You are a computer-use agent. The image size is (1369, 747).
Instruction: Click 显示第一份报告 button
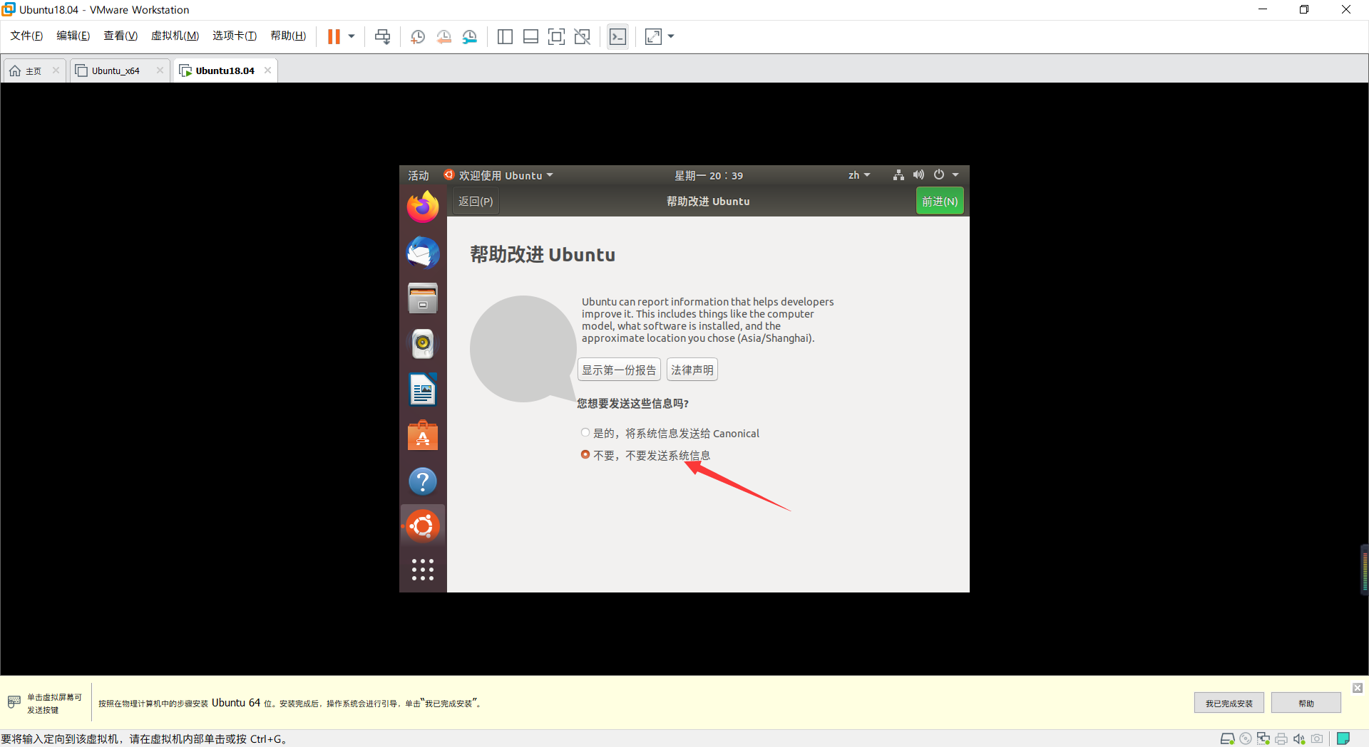pyautogui.click(x=619, y=370)
